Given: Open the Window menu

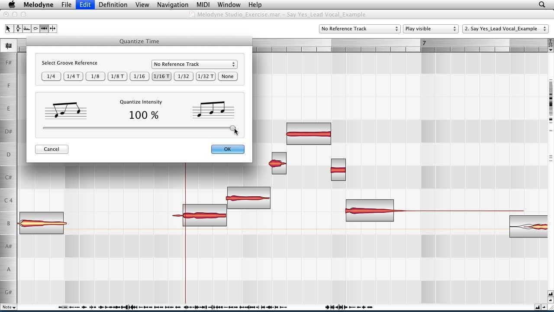Looking at the screenshot, I should [229, 5].
